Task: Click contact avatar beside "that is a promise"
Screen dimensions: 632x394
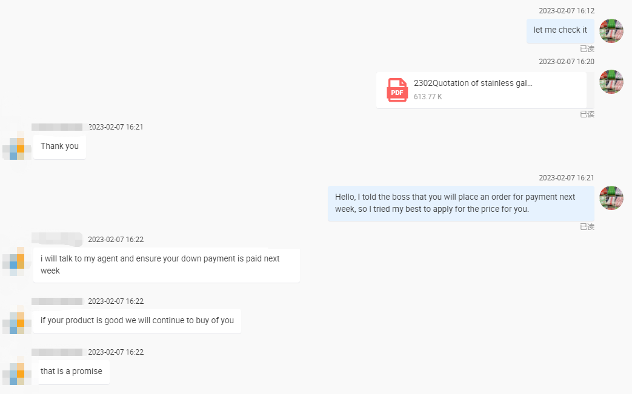Action: coord(16,372)
